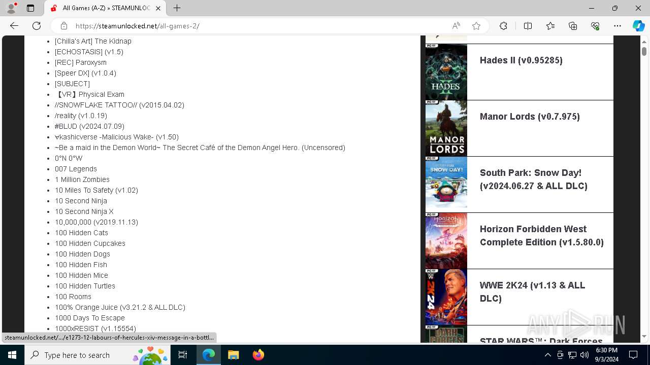Image resolution: width=650 pixels, height=365 pixels.
Task: Refresh the current page
Action: [x=37, y=26]
